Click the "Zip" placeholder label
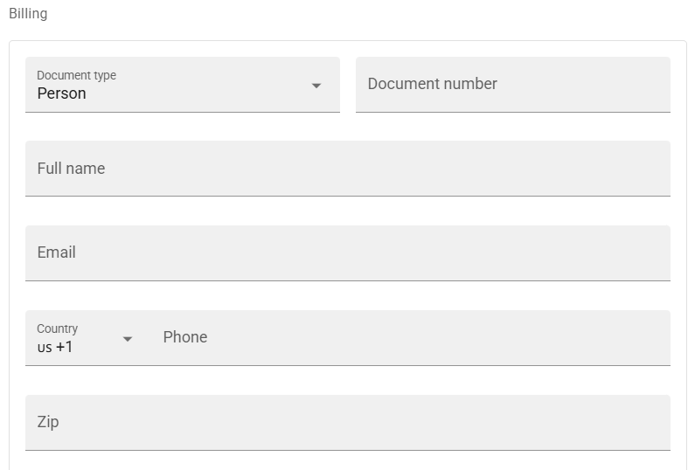 pos(47,422)
